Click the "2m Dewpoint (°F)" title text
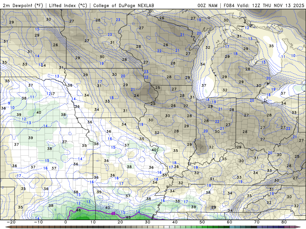This screenshot has height=229, width=306. [23, 5]
